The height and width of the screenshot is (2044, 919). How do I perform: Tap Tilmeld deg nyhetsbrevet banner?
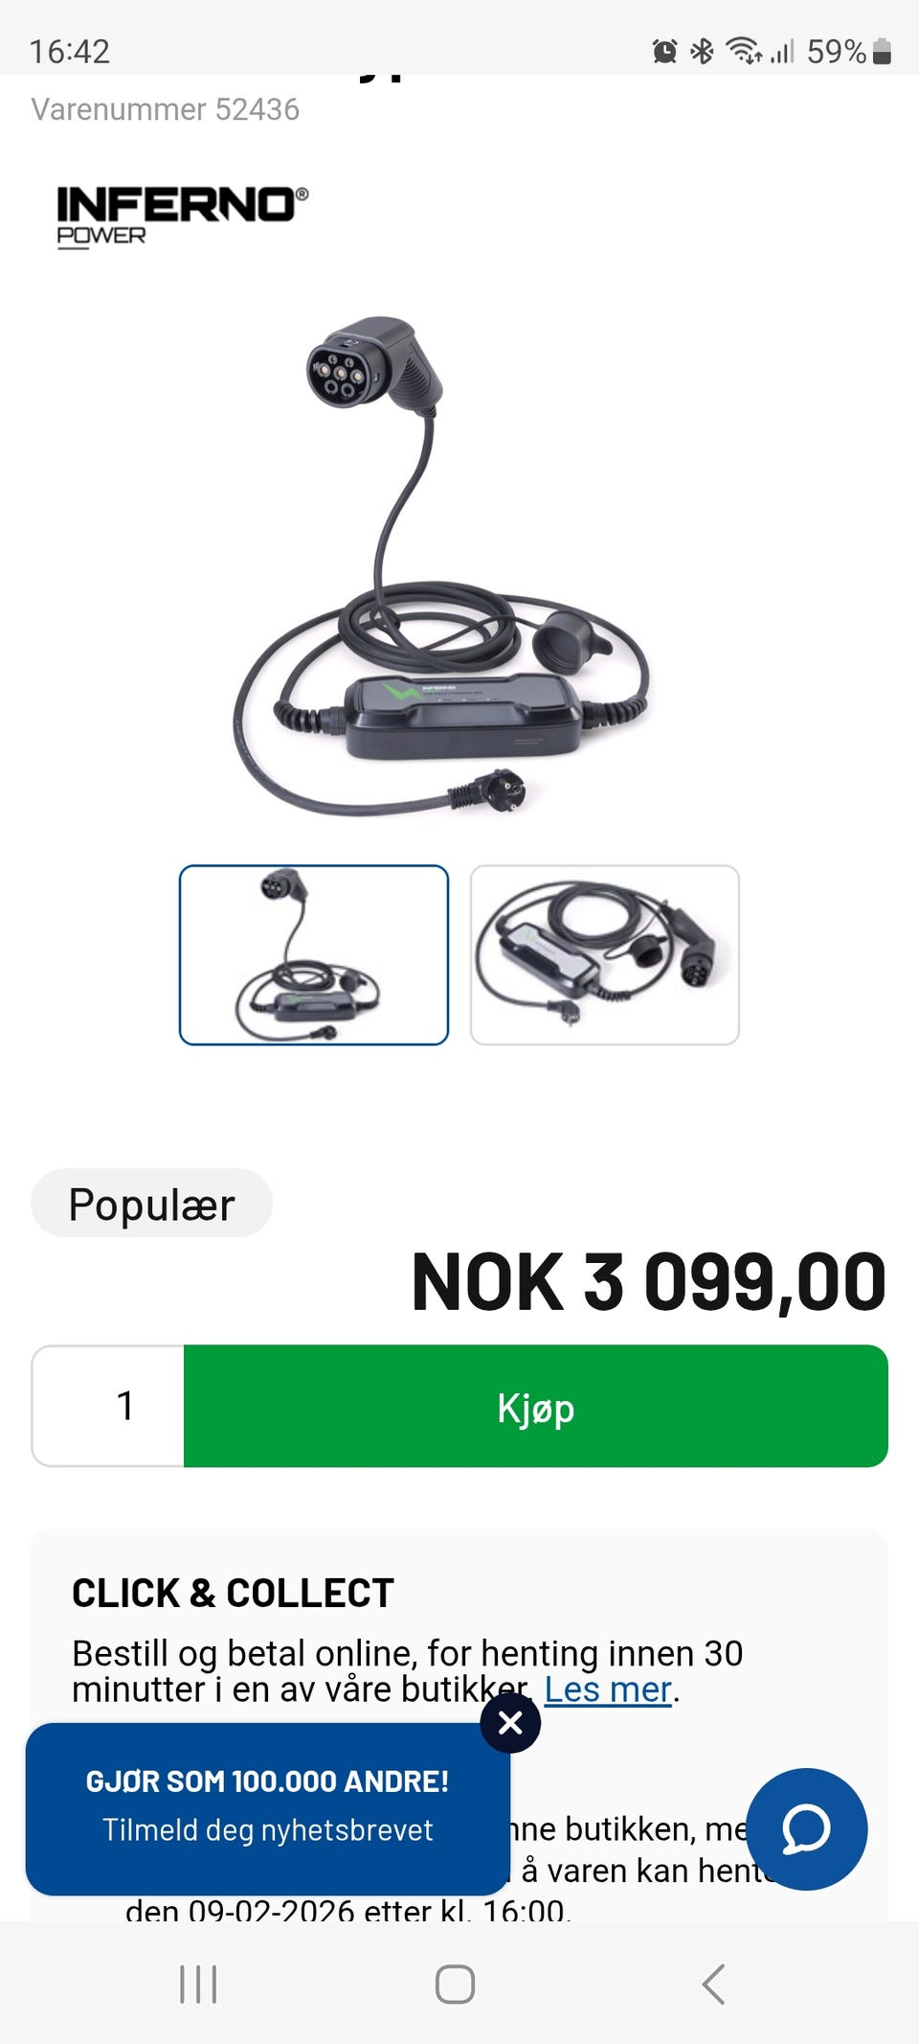click(x=268, y=1808)
